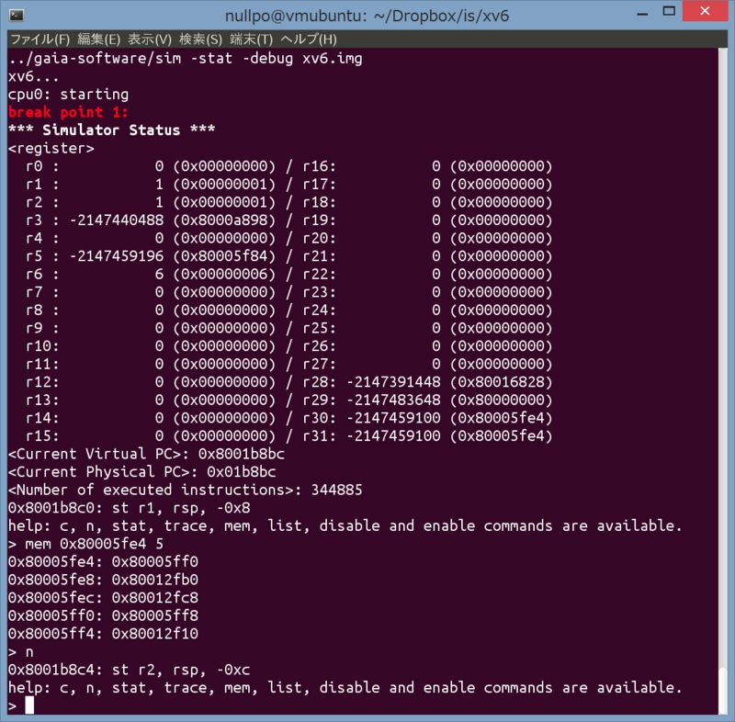Open the ヘルプ(H) menu
The height and width of the screenshot is (722, 735).
[x=309, y=39]
